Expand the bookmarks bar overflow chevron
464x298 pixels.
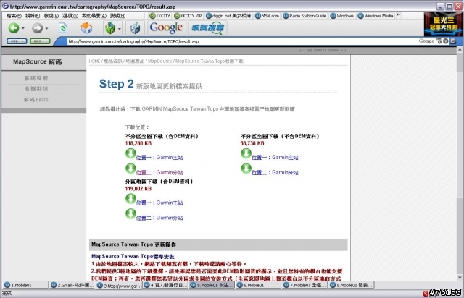398,15
